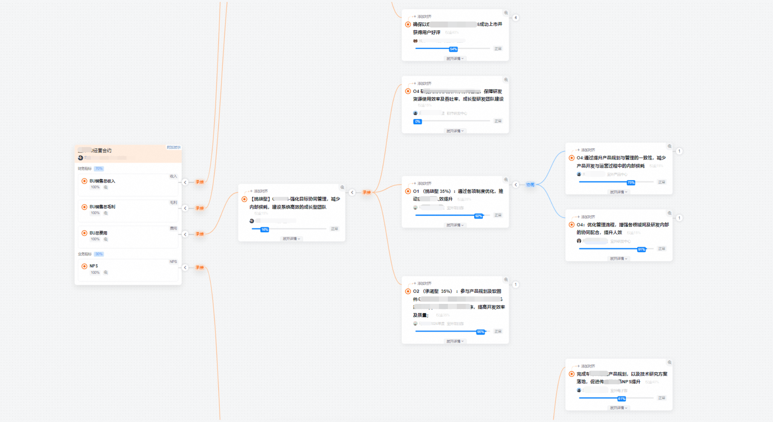
Task: Expand 展开详情 on O1 挑战型 card
Action: (455, 225)
